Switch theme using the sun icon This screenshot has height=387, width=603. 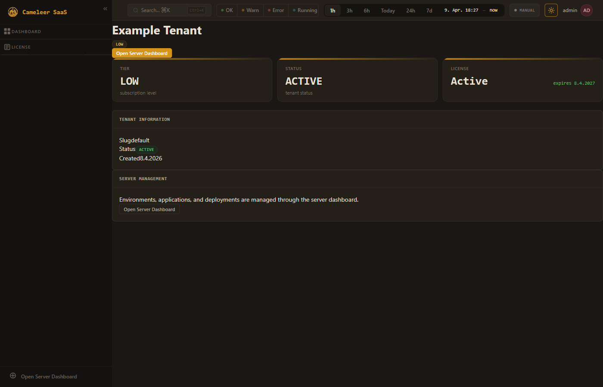point(551,10)
